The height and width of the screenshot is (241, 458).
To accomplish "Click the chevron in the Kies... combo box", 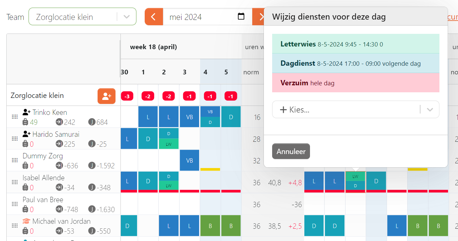I will pos(430,110).
